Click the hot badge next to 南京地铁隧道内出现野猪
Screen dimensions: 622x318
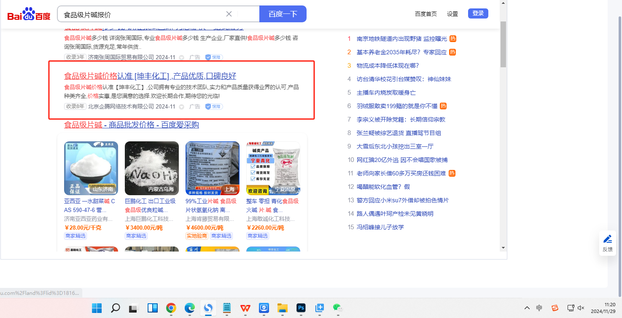pyautogui.click(x=452, y=39)
